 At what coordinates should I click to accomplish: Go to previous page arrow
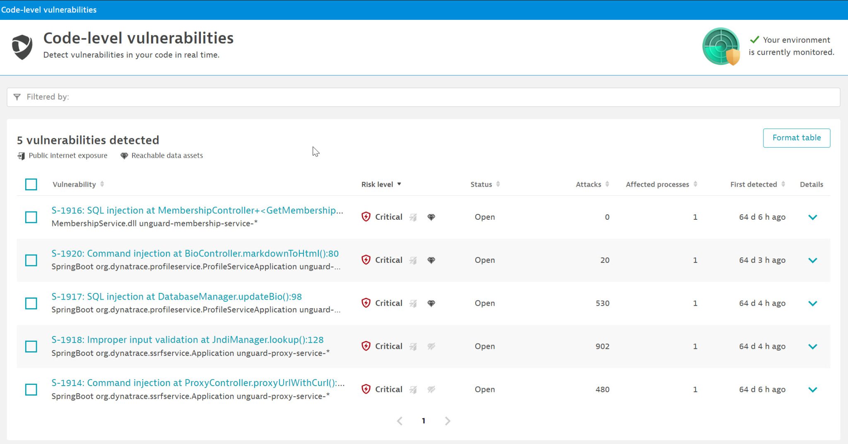point(400,421)
